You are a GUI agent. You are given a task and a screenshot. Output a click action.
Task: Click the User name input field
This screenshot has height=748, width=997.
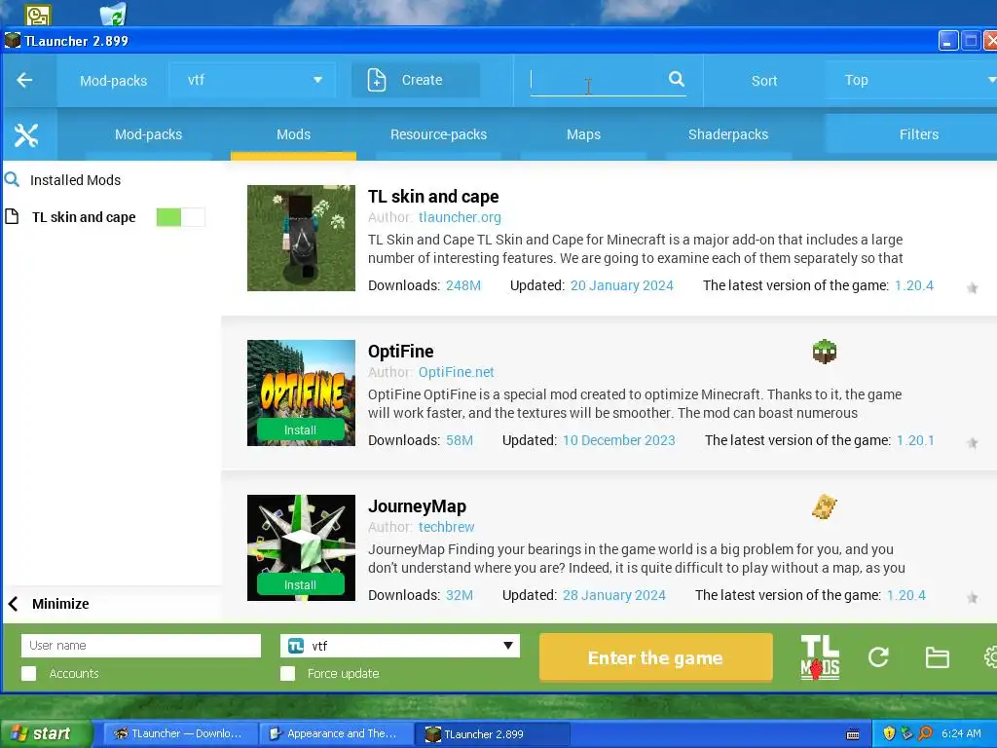141,646
